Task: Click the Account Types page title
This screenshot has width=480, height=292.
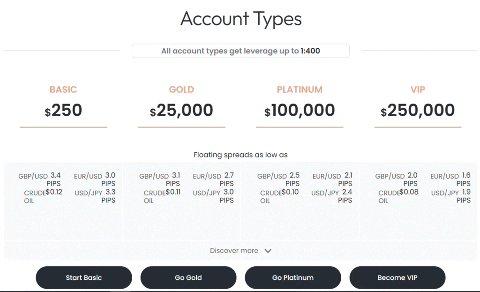Action: pos(241,19)
